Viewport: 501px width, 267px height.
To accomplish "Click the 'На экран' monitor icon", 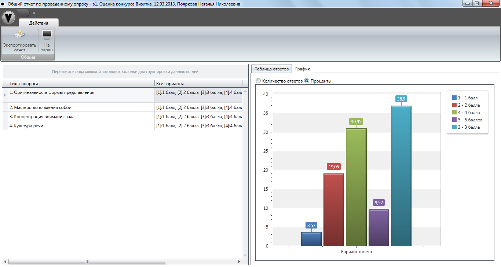I will pos(47,35).
